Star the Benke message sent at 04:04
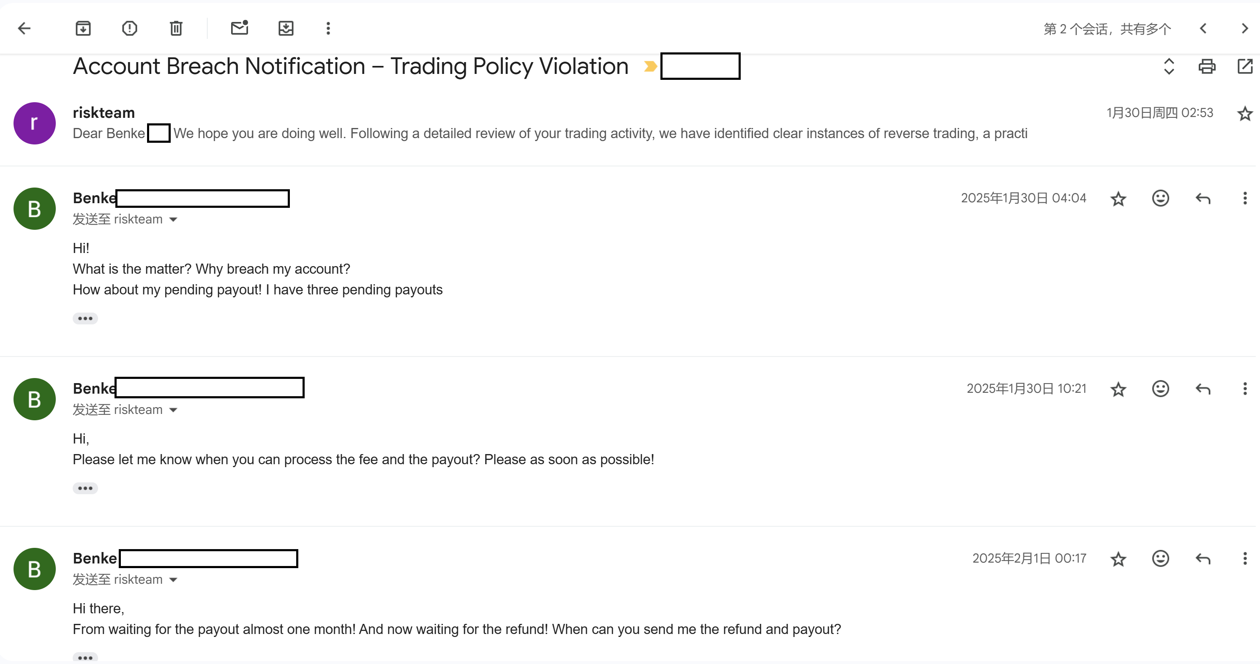This screenshot has height=664, width=1260. pyautogui.click(x=1118, y=199)
